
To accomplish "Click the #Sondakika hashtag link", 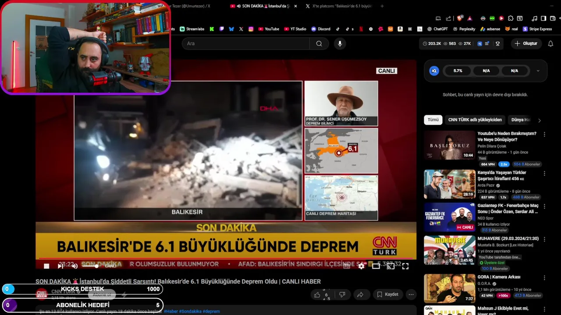I will [x=190, y=311].
